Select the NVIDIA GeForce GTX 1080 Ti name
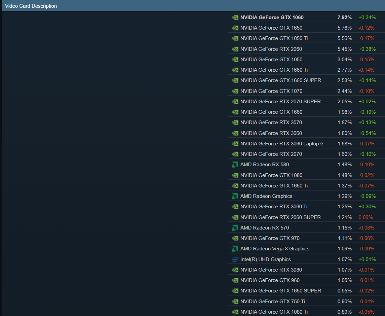This screenshot has width=385, height=316. pos(274,312)
